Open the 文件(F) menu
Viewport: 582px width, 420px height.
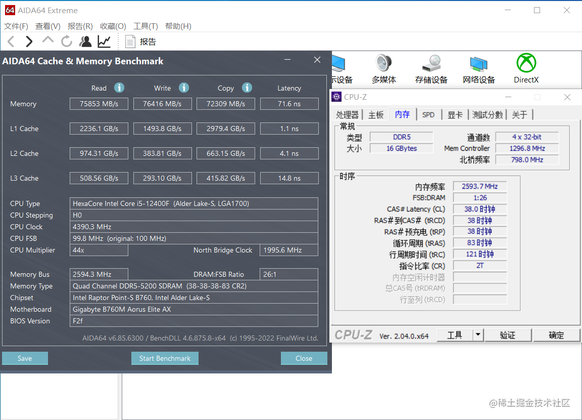[16, 26]
